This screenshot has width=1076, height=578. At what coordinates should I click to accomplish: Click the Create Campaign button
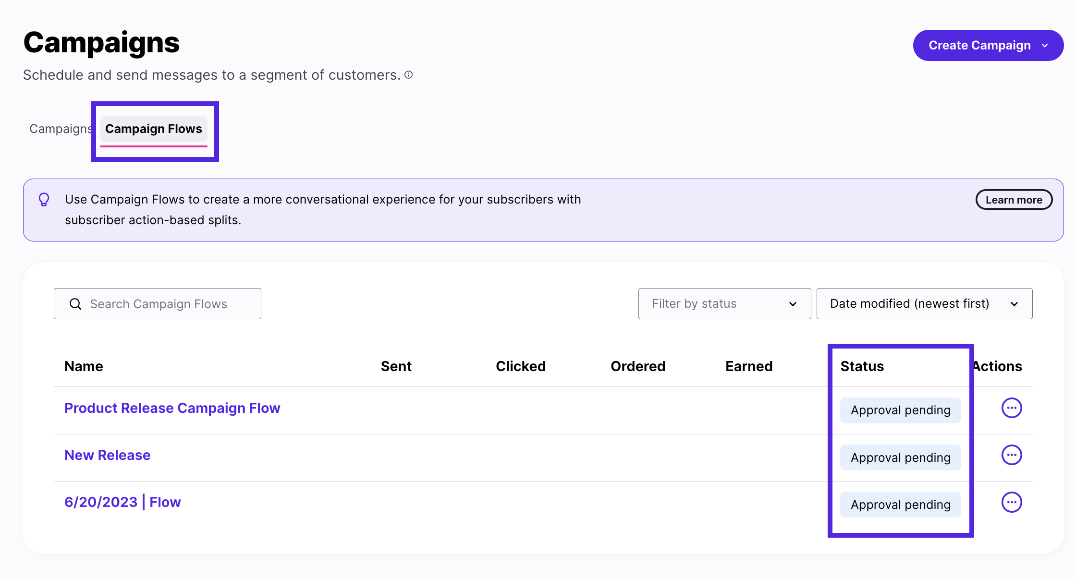(980, 45)
